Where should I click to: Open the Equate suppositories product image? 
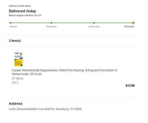point(19,59)
